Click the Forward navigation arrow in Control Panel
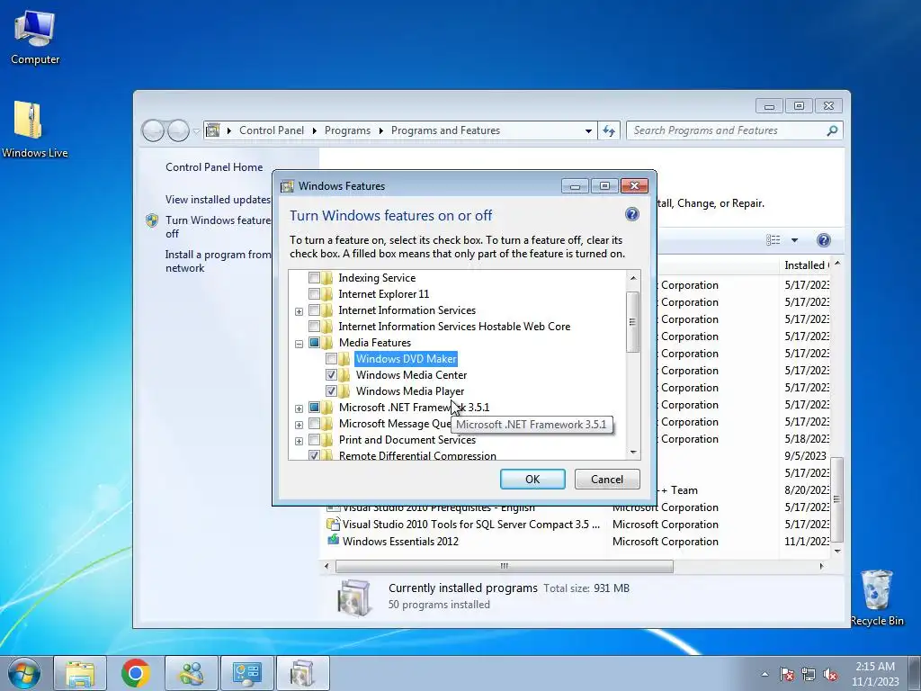The image size is (921, 691). click(x=178, y=130)
